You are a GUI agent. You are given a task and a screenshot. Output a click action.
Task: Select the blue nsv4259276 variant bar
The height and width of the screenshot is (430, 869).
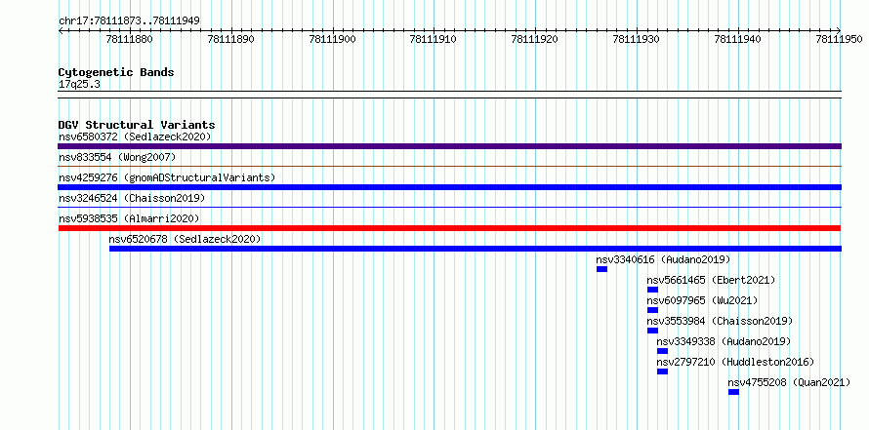(x=449, y=187)
